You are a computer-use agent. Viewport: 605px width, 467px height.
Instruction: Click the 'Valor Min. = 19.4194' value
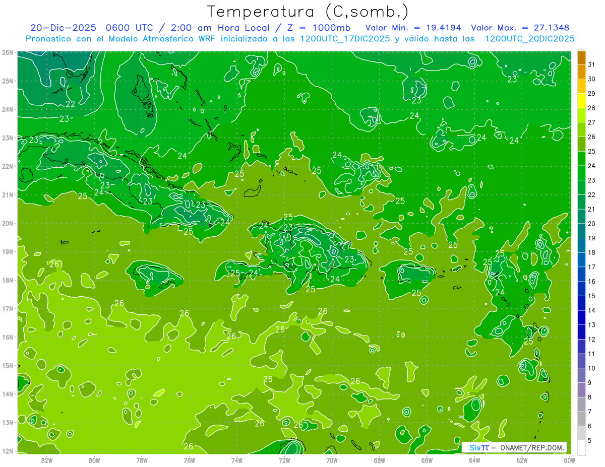point(413,28)
